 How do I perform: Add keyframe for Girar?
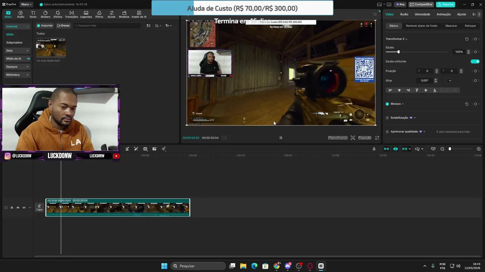point(476,80)
